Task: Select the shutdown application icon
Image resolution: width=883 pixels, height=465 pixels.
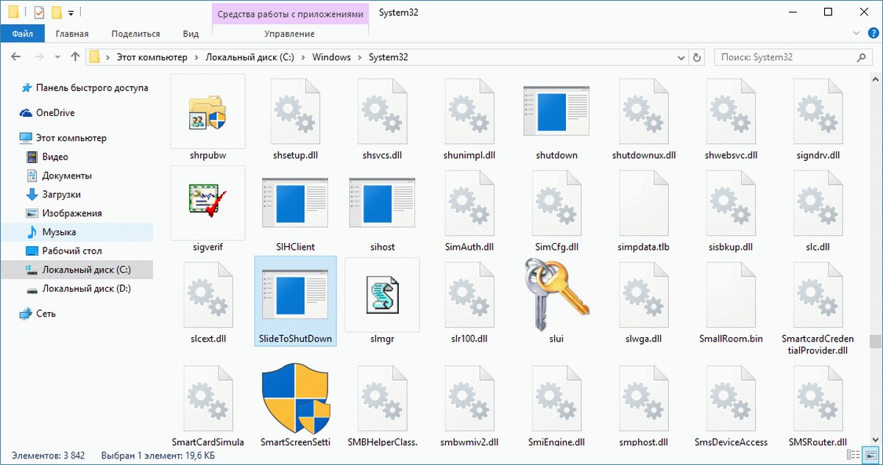Action: pyautogui.click(x=557, y=111)
